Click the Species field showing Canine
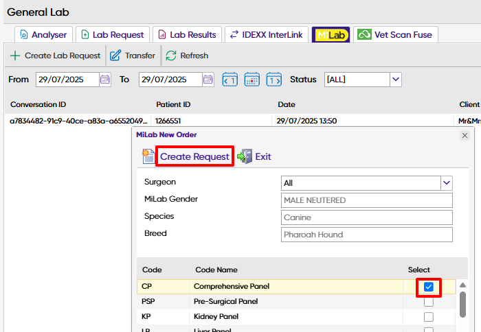Screen dimensions: 481x332 pos(366,217)
